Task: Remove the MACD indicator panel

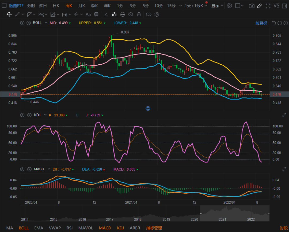Action: click(x=29, y=169)
